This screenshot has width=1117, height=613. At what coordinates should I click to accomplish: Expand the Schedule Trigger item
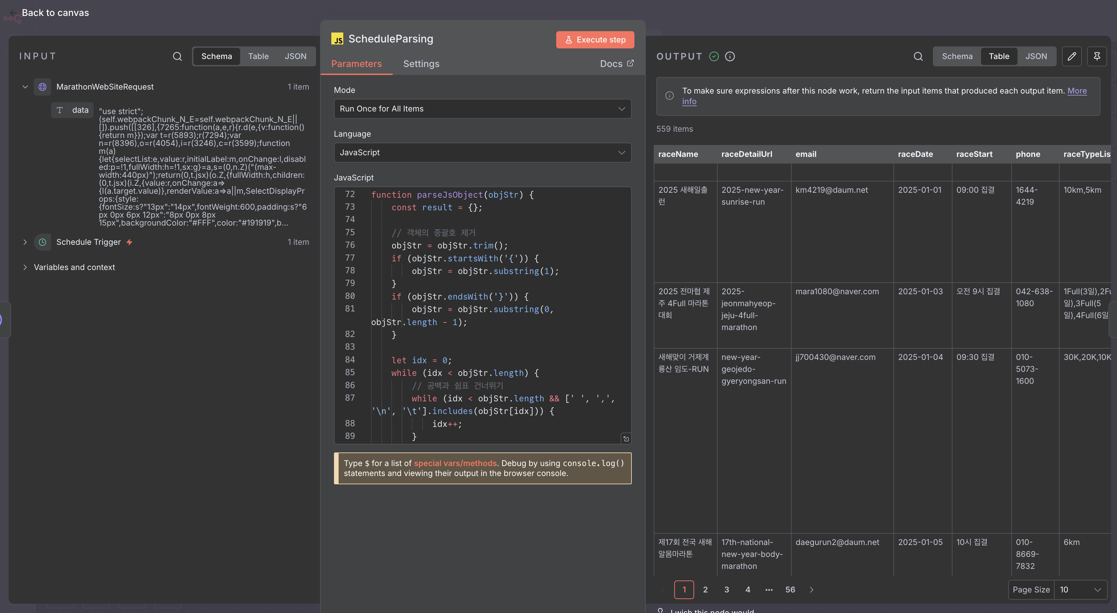tap(25, 242)
